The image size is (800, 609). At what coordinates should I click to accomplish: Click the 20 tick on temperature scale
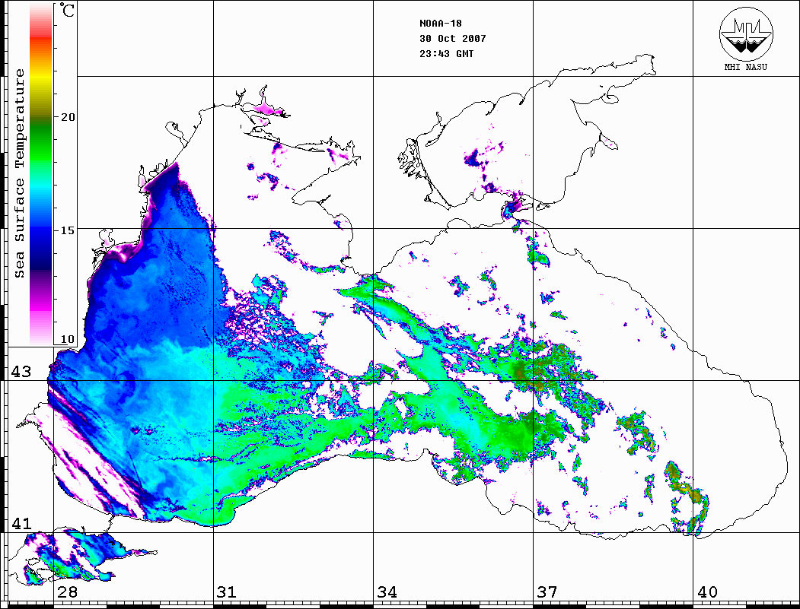67,117
